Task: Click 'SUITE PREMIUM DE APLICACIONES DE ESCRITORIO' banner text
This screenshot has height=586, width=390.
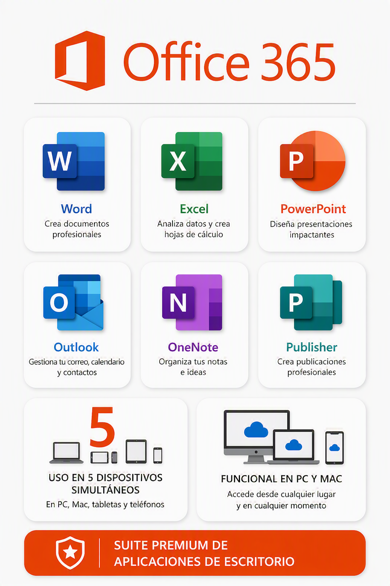Action: pyautogui.click(x=204, y=553)
